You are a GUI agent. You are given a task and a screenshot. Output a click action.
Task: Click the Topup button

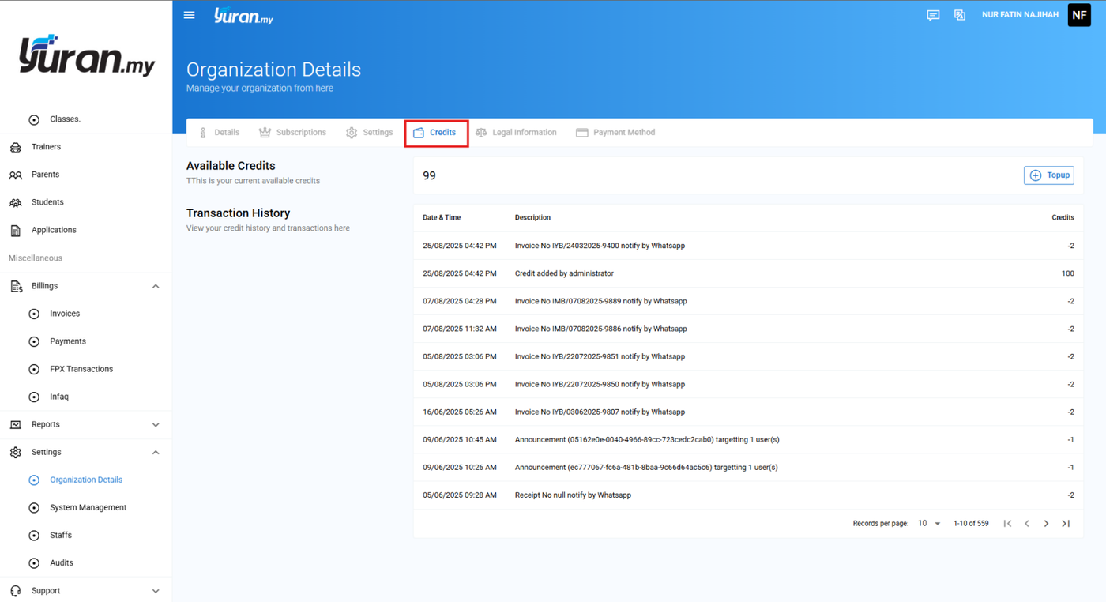click(x=1049, y=175)
